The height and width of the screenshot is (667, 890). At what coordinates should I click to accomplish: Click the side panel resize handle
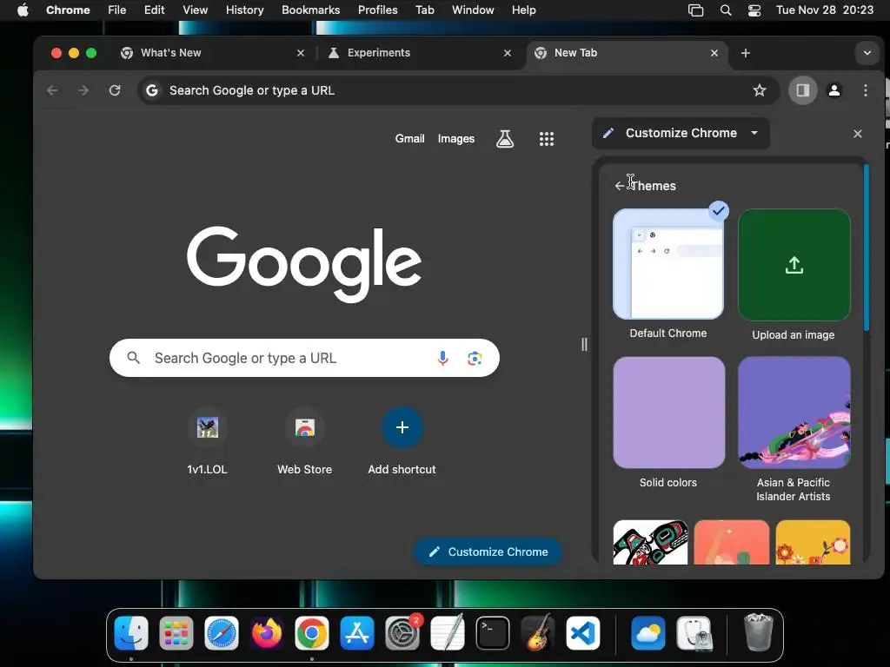[x=584, y=344]
